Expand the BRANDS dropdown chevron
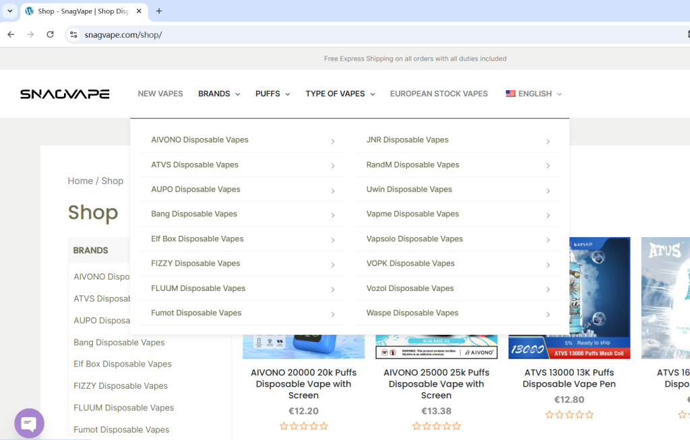Image resolution: width=690 pixels, height=440 pixels. tap(238, 94)
